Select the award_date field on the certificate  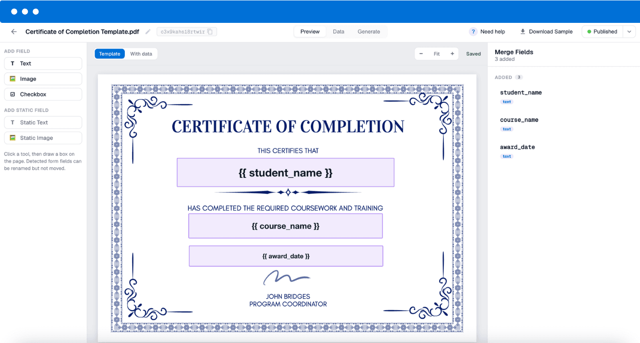coord(286,256)
